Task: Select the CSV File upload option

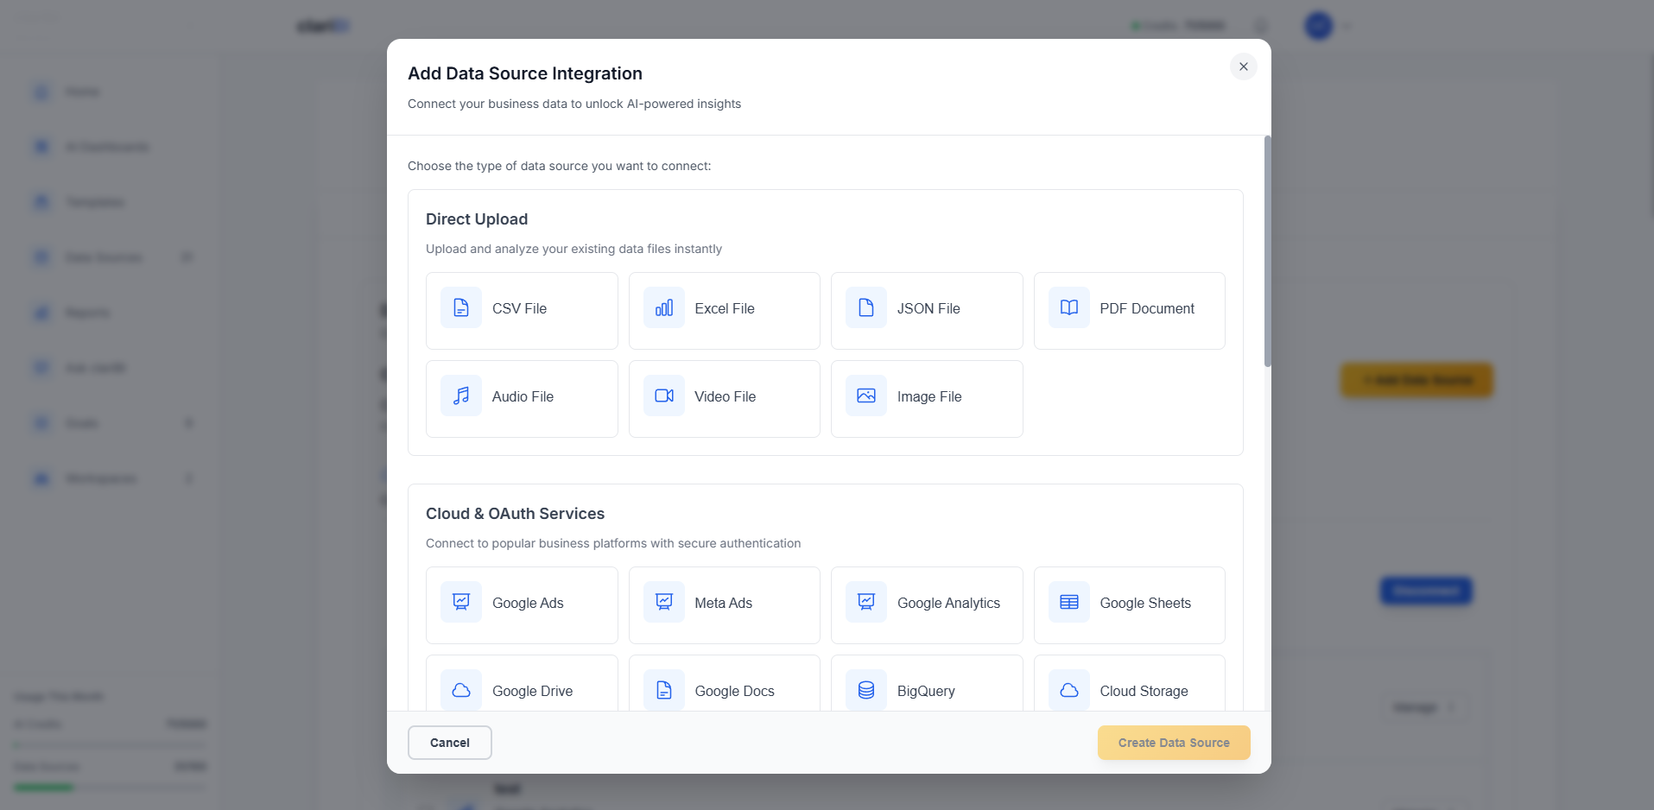Action: point(521,310)
